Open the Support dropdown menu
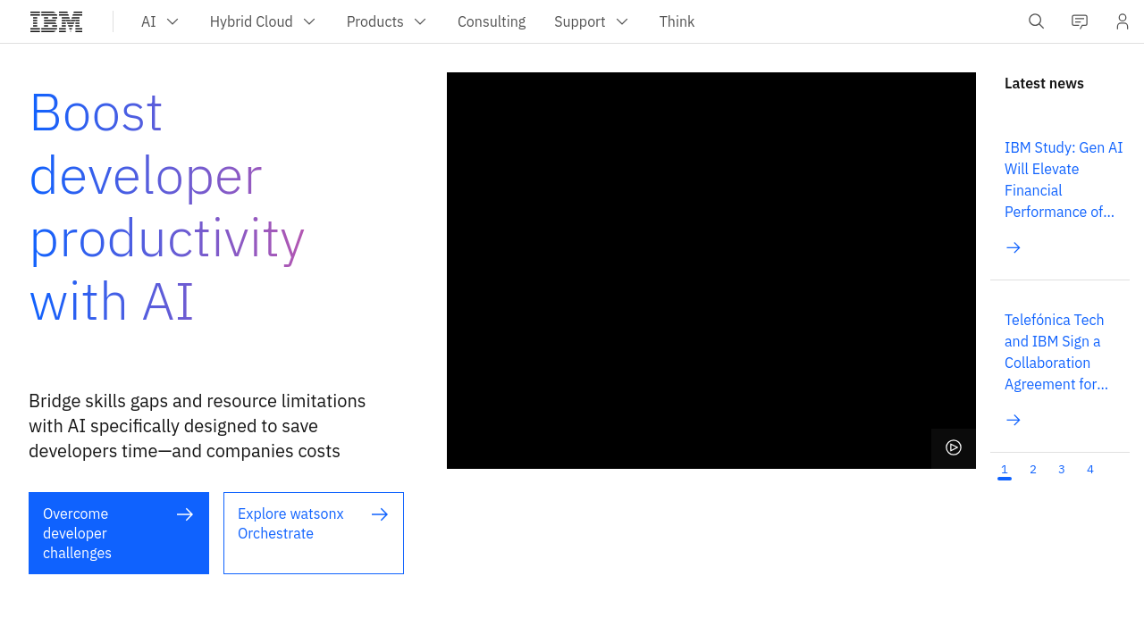The width and height of the screenshot is (1144, 643). tap(591, 21)
